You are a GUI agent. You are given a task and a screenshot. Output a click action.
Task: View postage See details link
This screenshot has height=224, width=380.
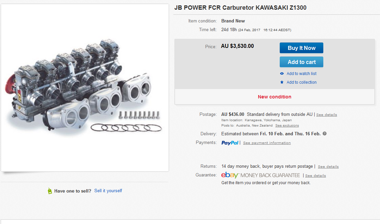click(x=326, y=115)
